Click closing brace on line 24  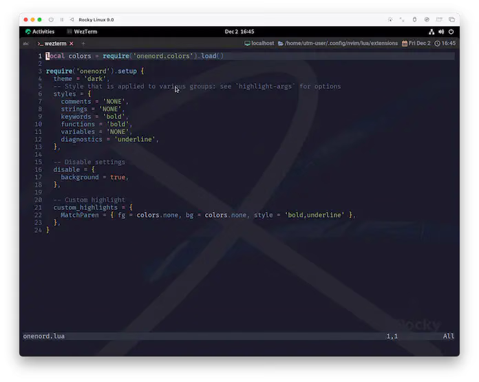(x=47, y=230)
